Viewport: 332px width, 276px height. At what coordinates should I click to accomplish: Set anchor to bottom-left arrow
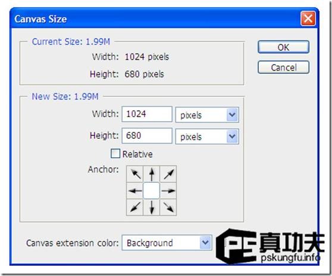[x=135, y=207]
